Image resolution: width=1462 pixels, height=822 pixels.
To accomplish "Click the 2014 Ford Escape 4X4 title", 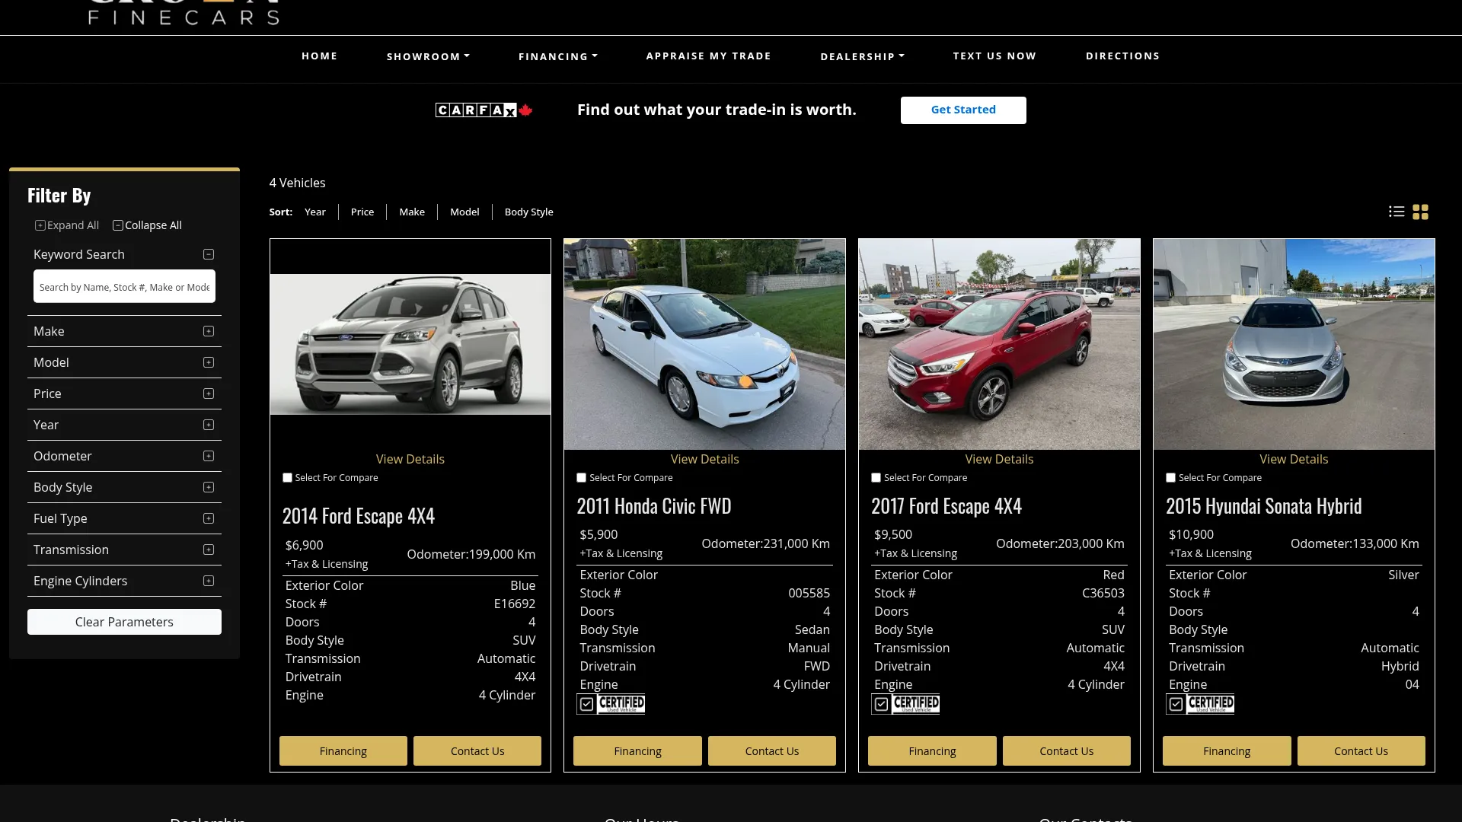I will point(359,517).
